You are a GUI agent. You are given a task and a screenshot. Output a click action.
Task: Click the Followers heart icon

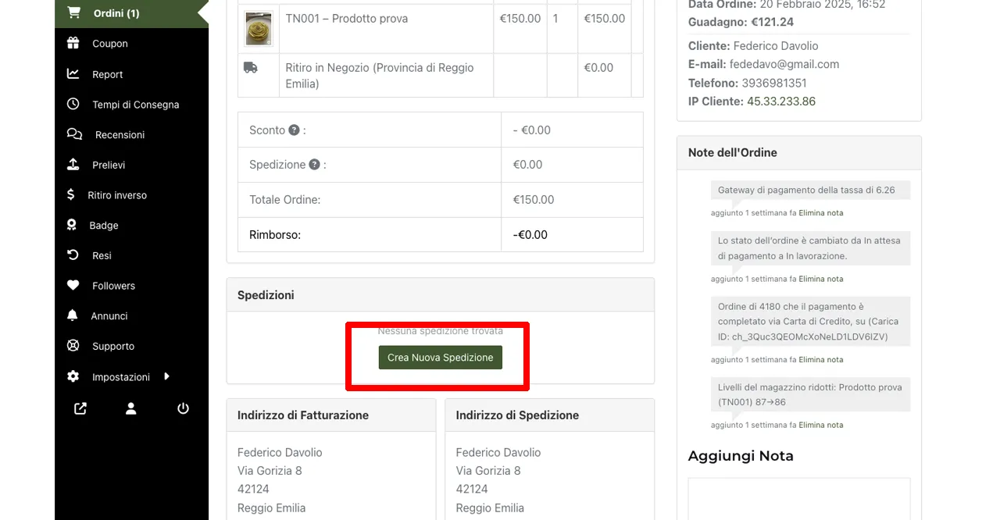pyautogui.click(x=73, y=285)
